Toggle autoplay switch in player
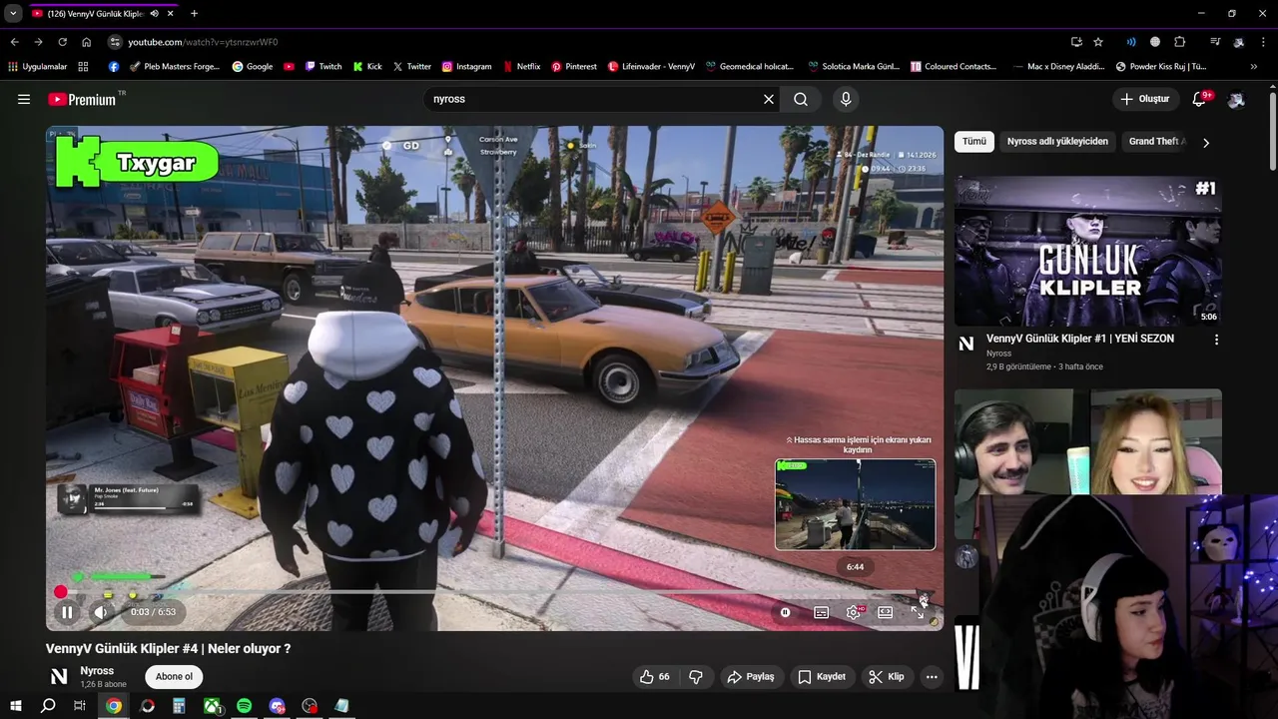1278x719 pixels. tap(786, 612)
